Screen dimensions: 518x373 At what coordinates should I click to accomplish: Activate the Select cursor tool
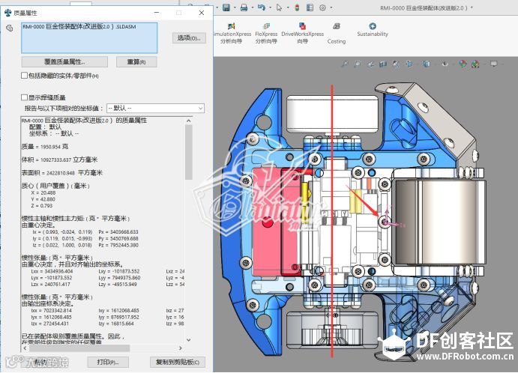click(x=280, y=7)
